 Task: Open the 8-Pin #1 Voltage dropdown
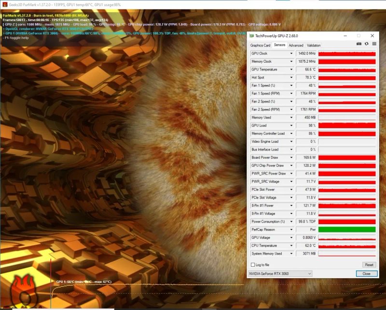(291, 214)
